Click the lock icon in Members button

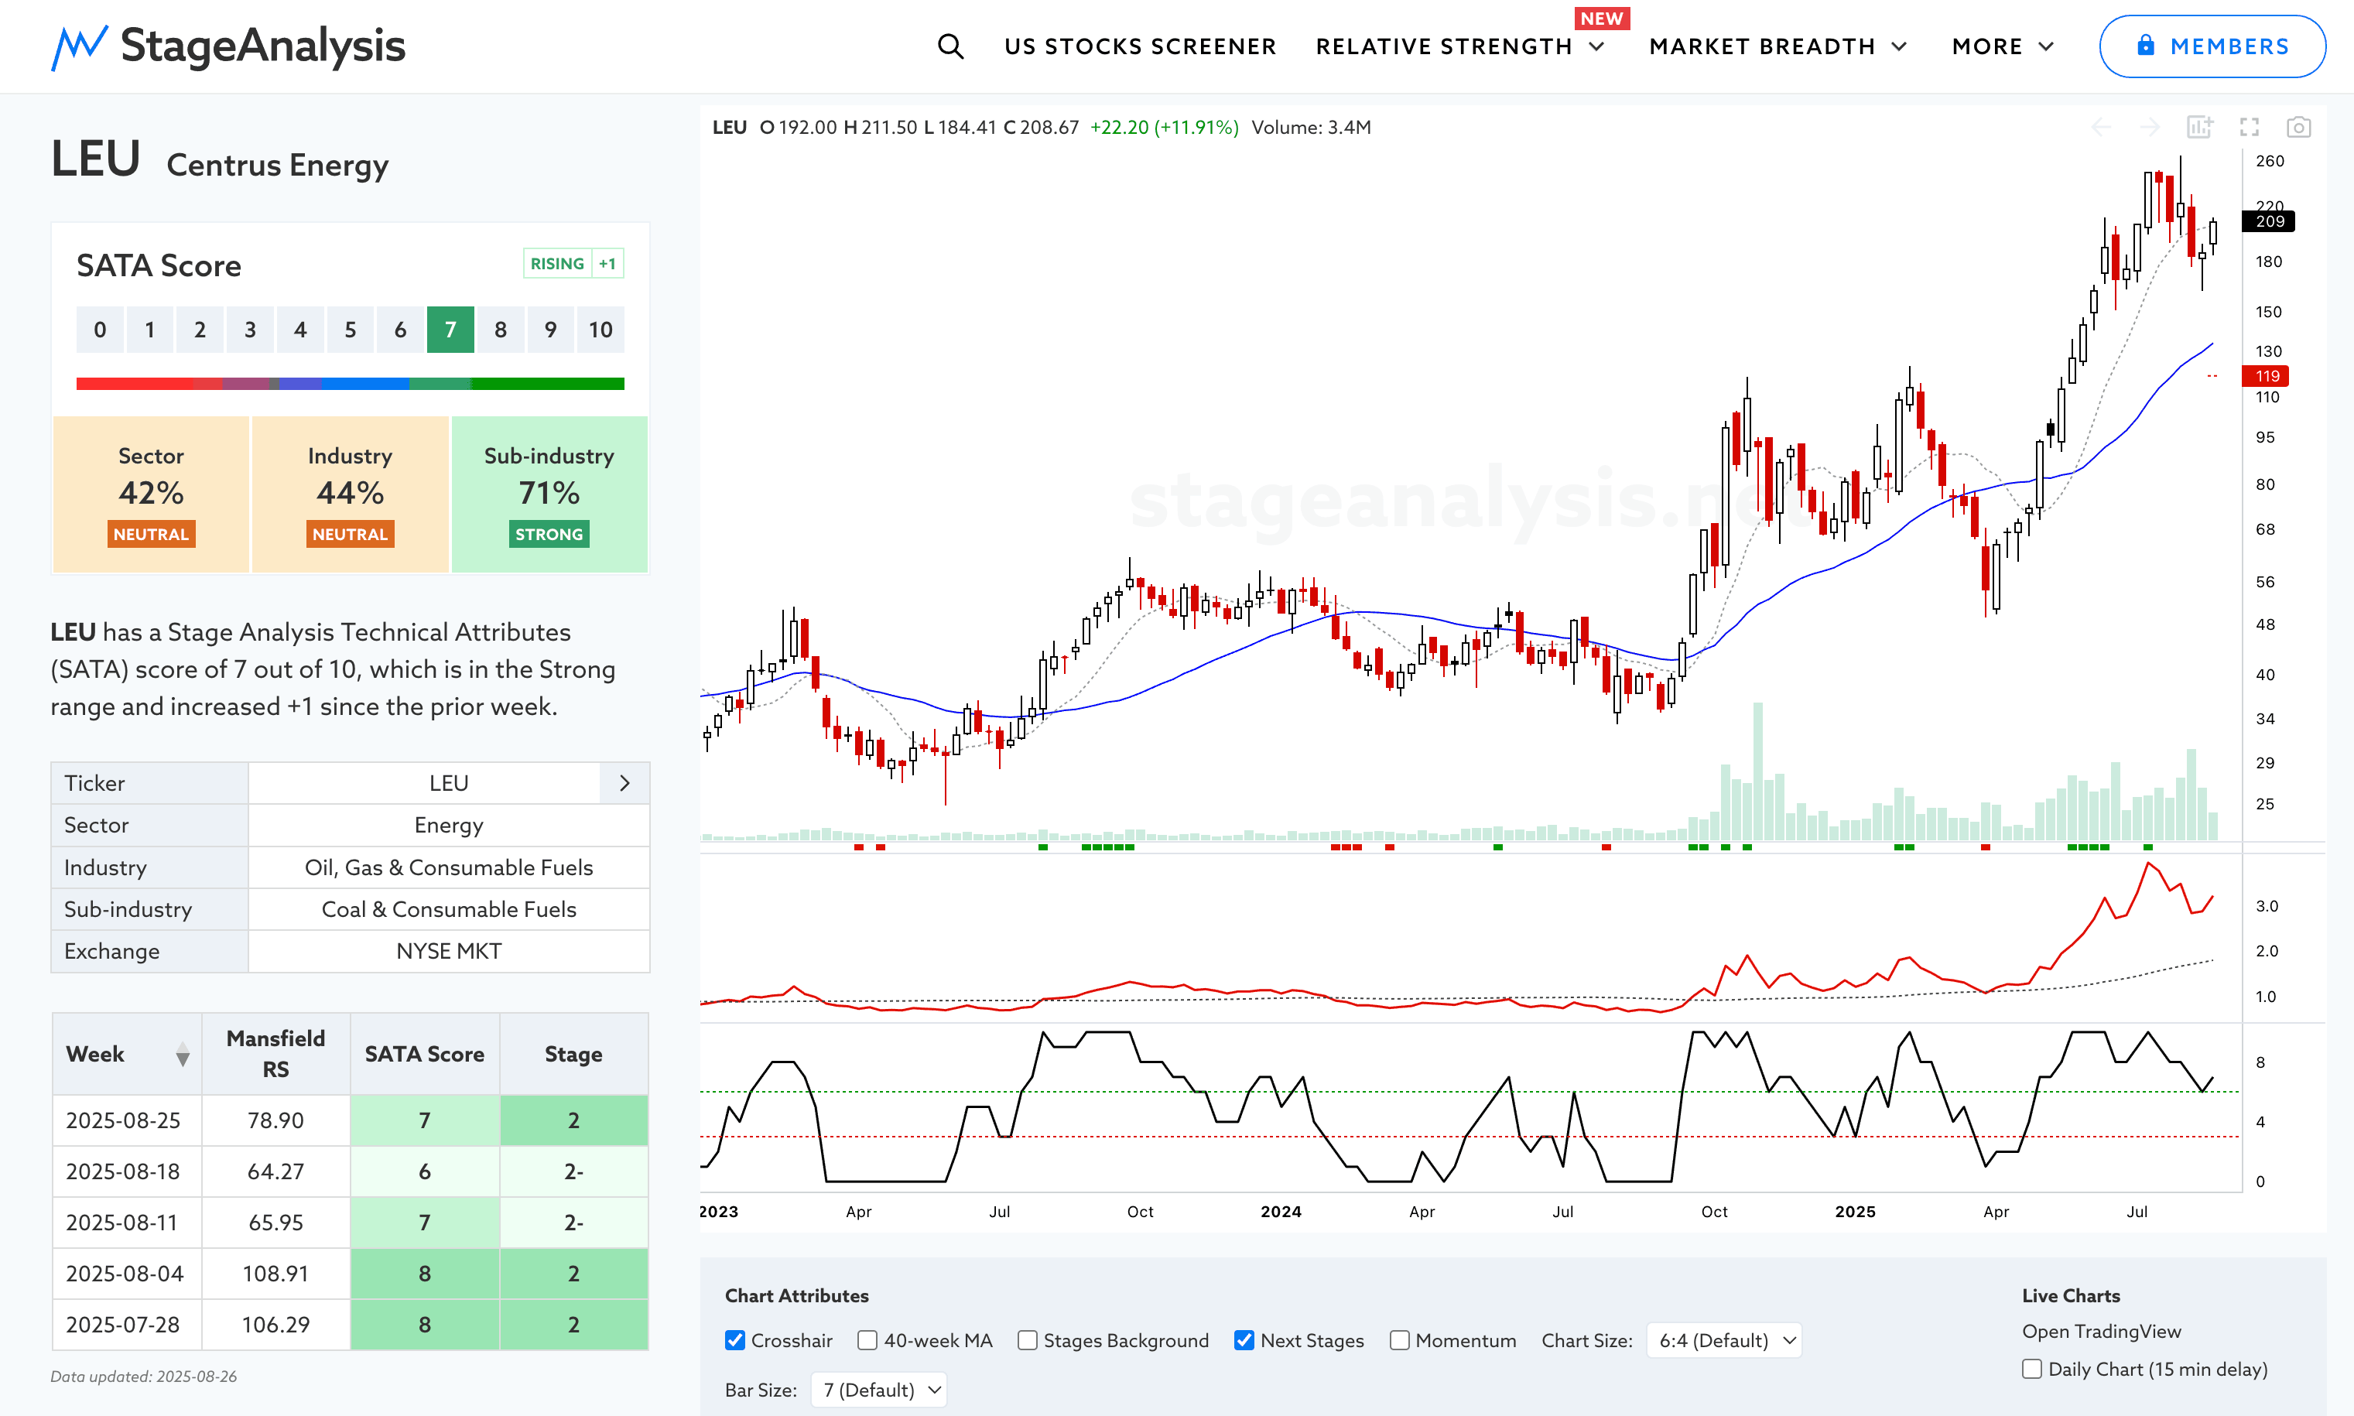(2145, 45)
